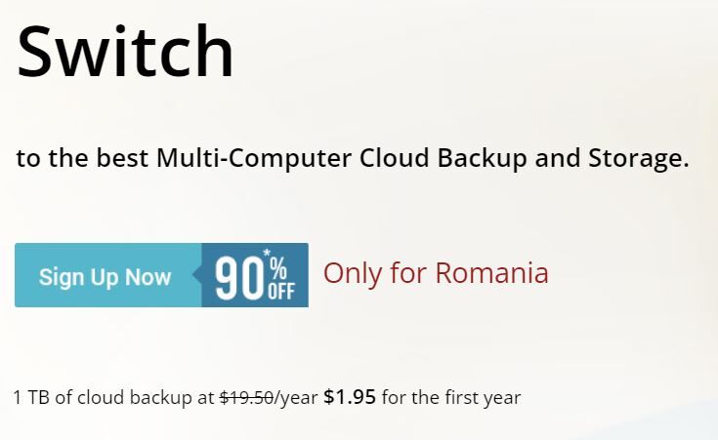Click the struck-through $19.50 price
The width and height of the screenshot is (718, 440).
click(246, 397)
